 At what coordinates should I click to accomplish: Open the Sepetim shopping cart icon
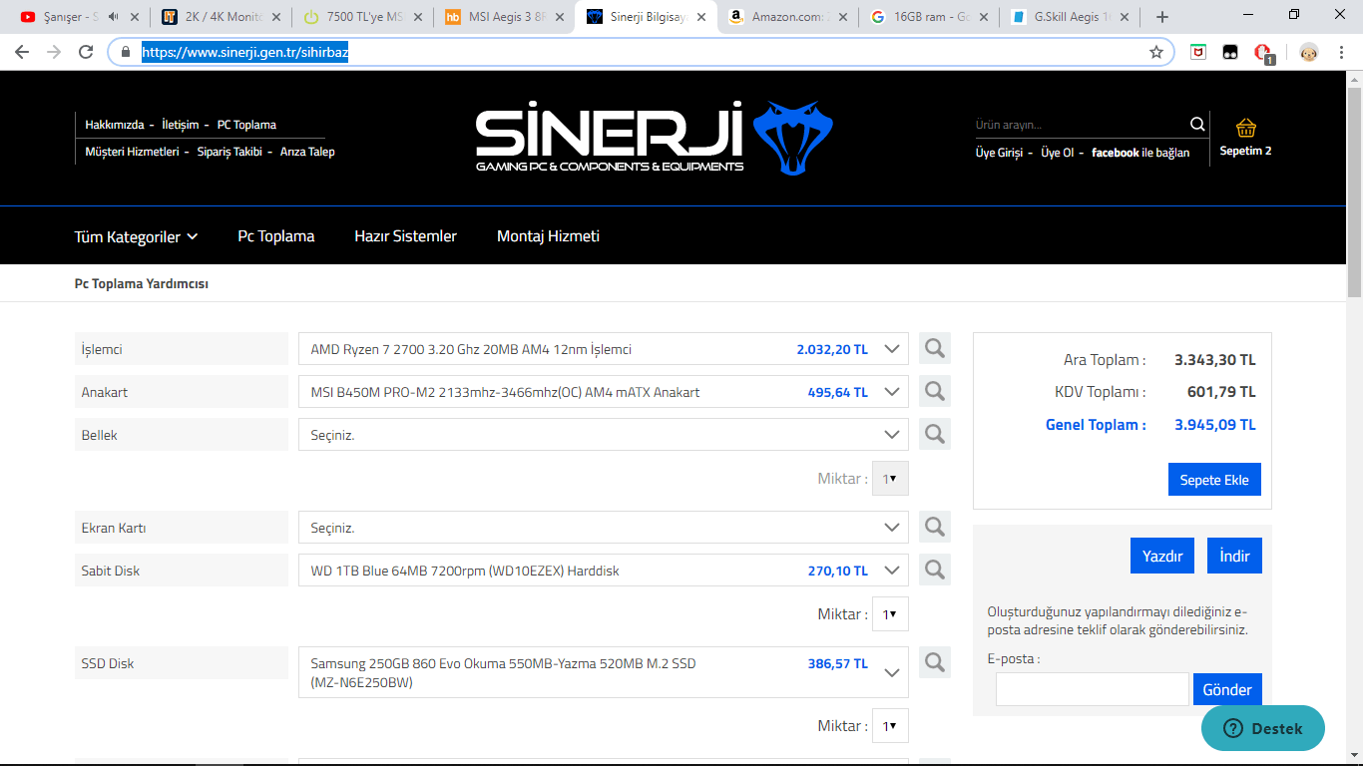[1245, 128]
